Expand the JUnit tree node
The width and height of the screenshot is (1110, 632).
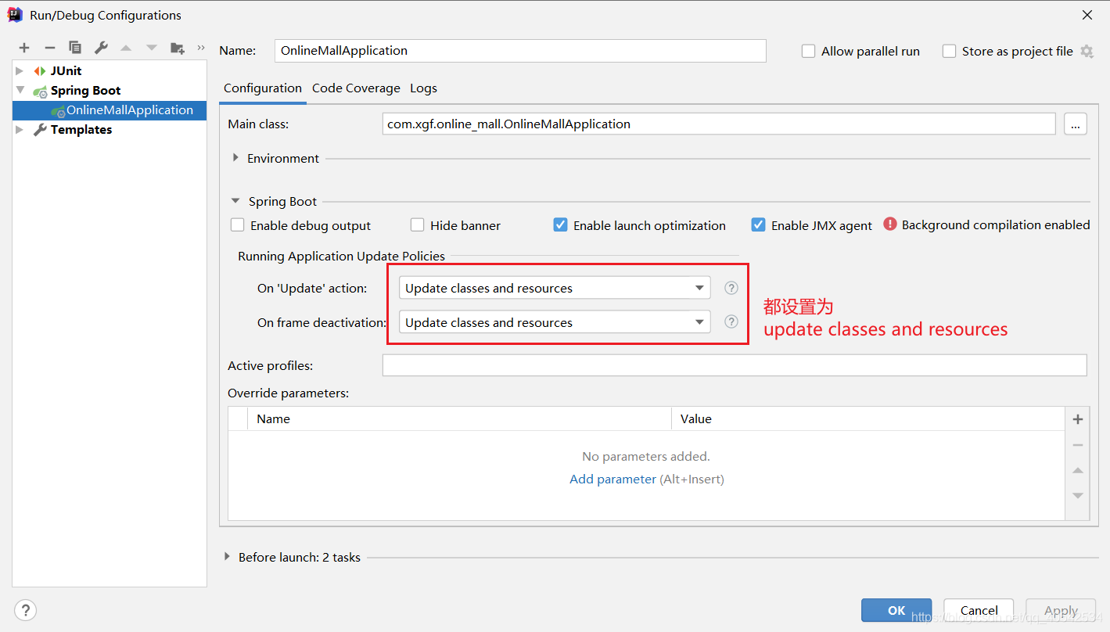click(x=20, y=70)
